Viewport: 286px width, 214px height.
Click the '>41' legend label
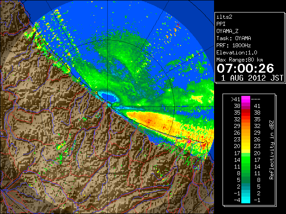(x=236, y=99)
